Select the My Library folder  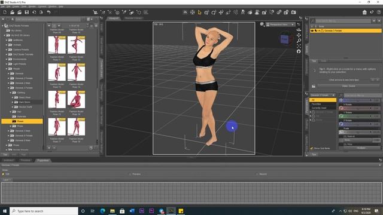[x=17, y=30]
